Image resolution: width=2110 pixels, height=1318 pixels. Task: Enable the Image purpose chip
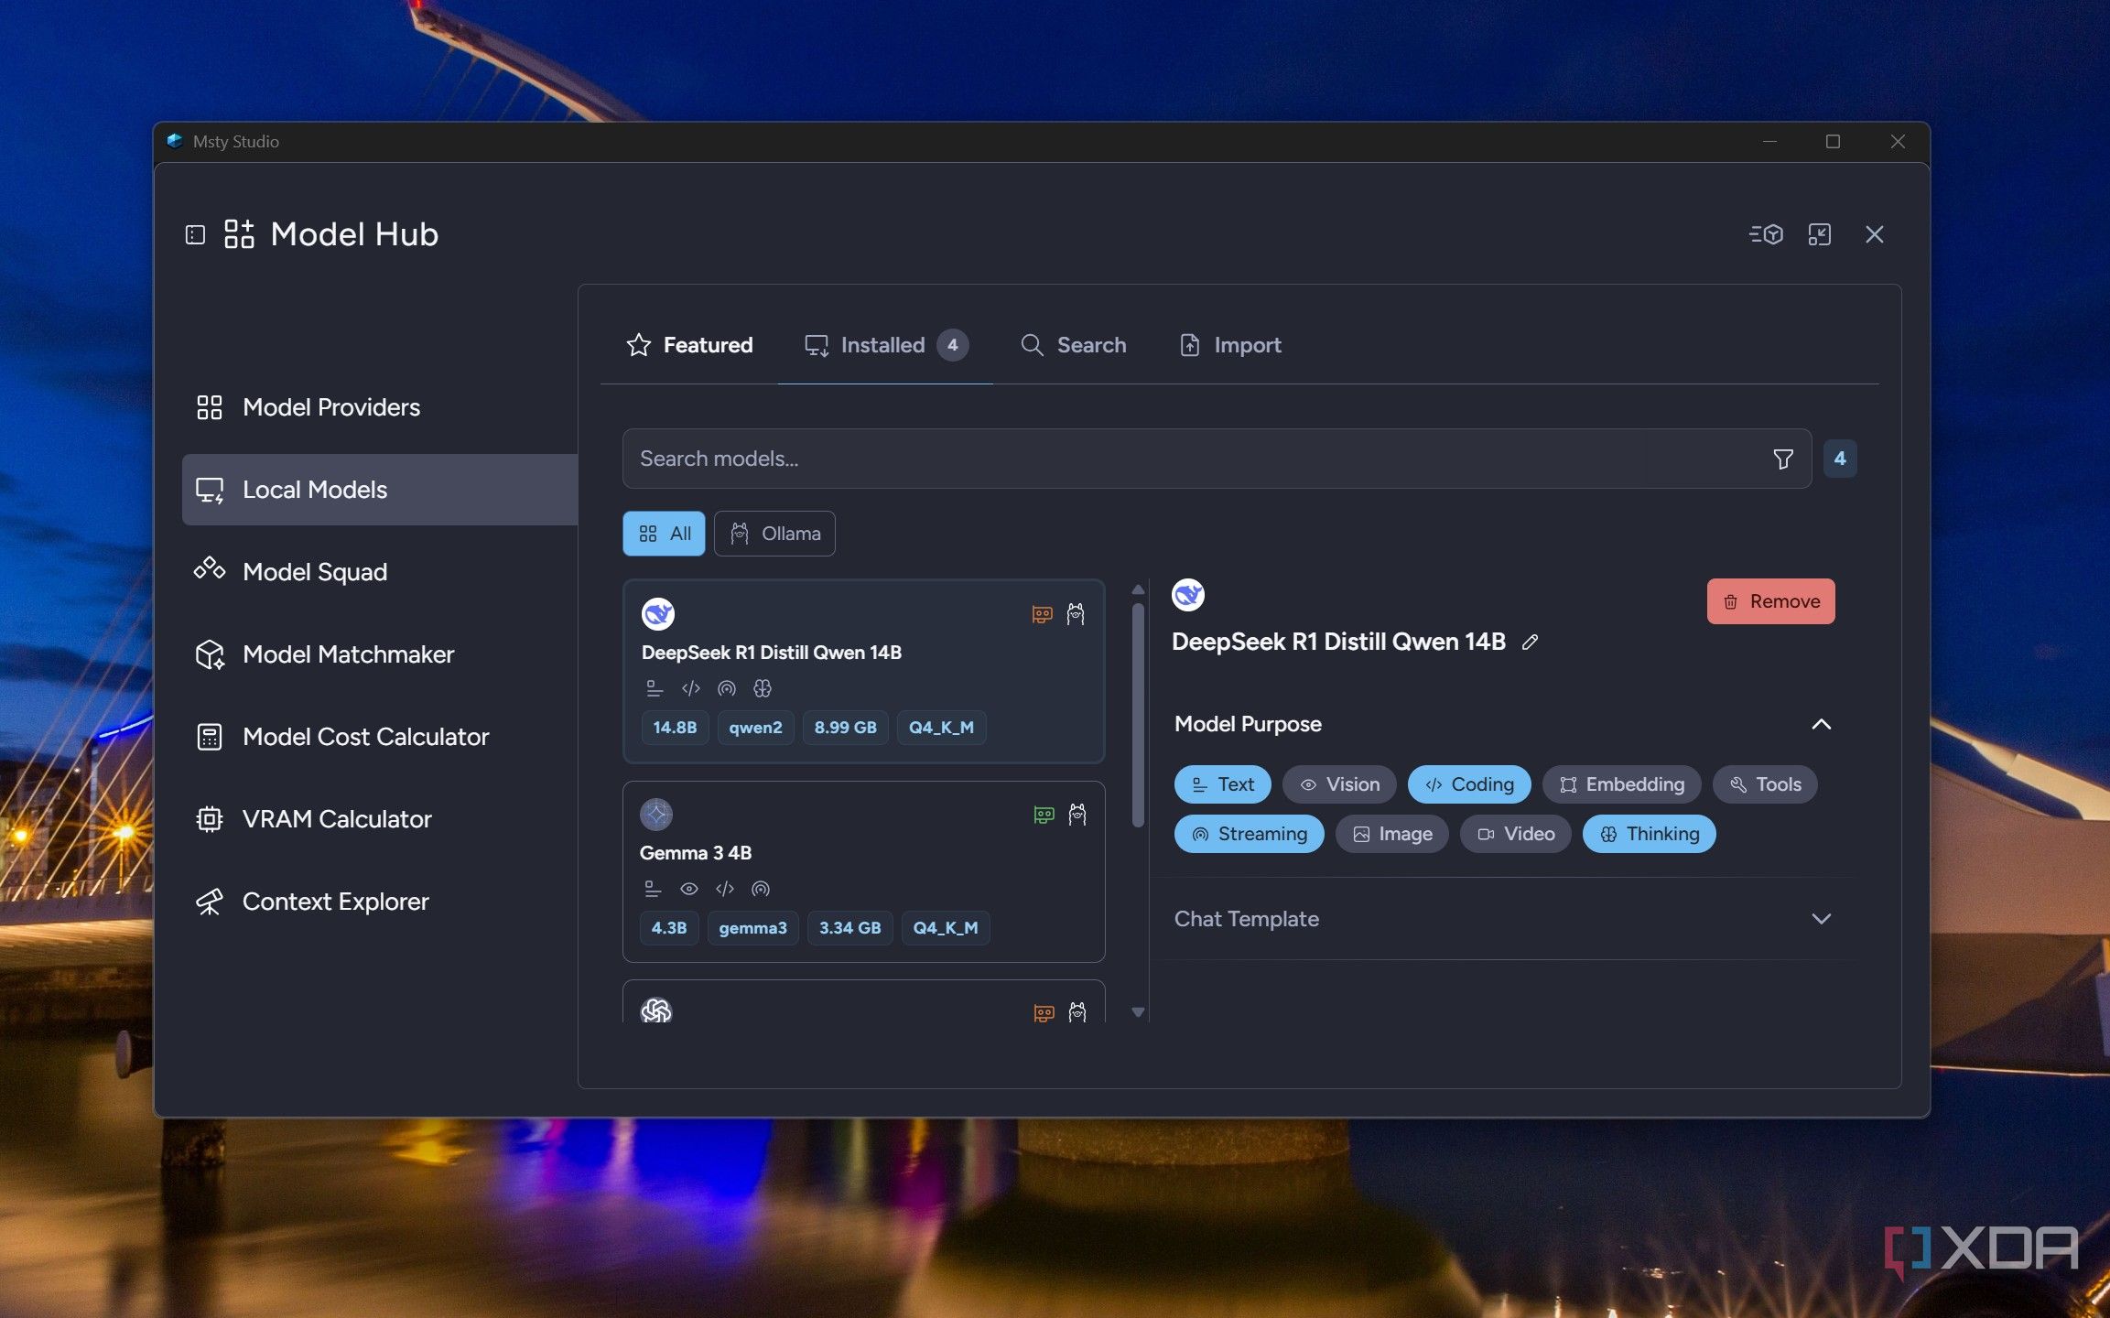tap(1392, 834)
